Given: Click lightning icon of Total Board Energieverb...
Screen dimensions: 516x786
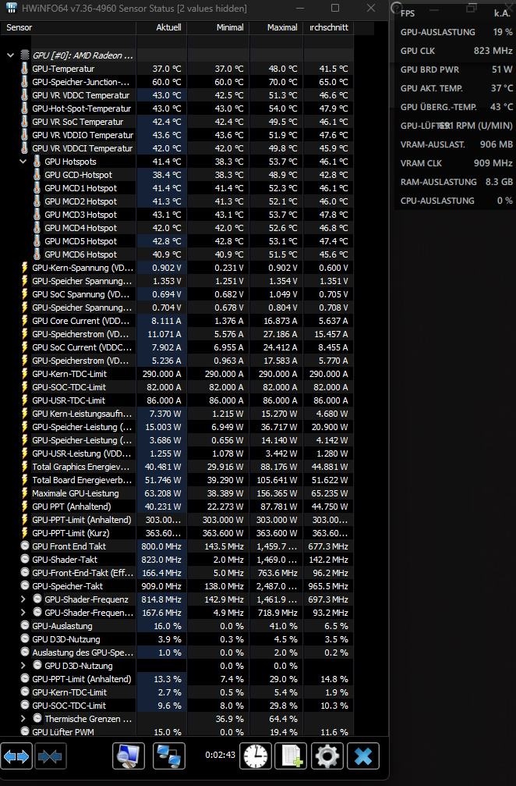Looking at the screenshot, I should point(24,480).
